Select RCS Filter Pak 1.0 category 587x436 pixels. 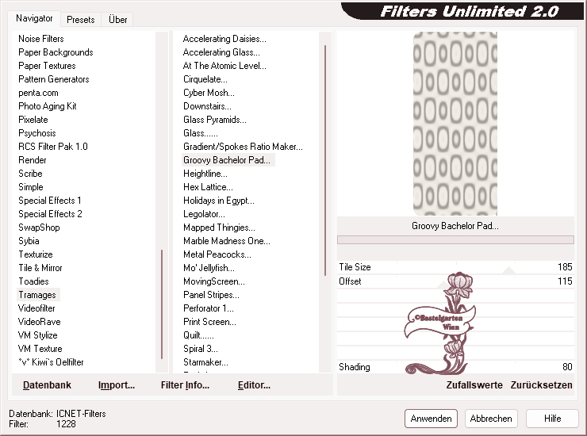(53, 147)
